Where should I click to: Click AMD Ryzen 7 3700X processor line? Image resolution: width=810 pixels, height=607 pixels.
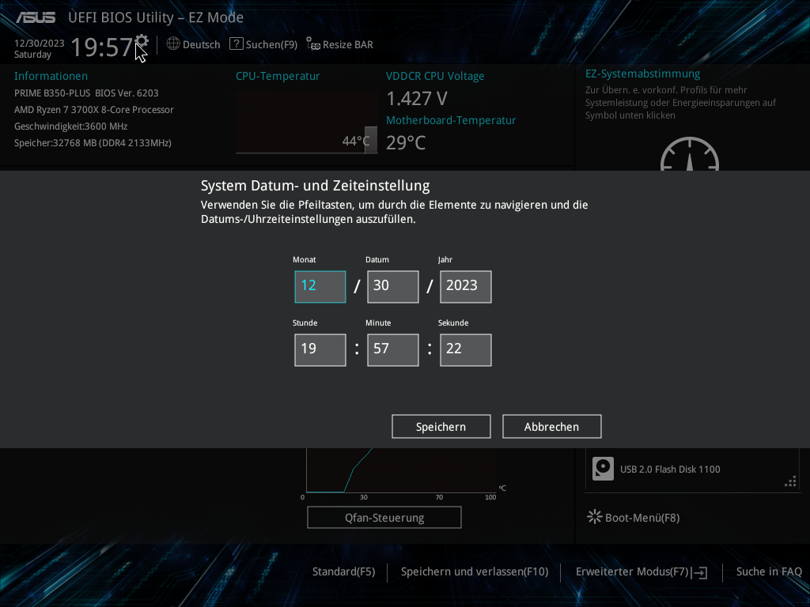(x=94, y=109)
